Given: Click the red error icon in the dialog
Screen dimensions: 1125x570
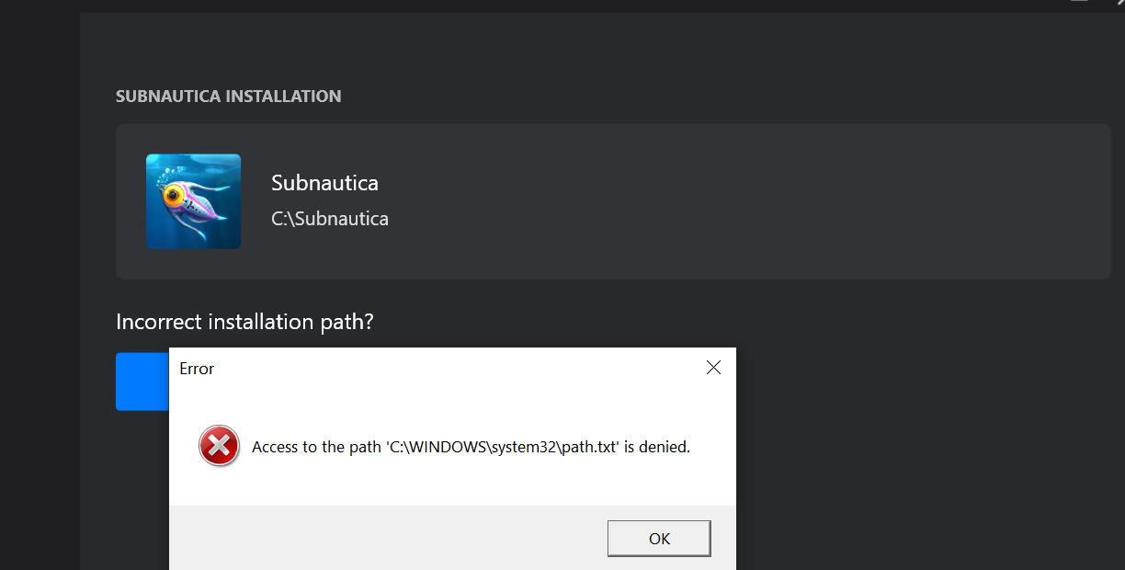Looking at the screenshot, I should 219,446.
